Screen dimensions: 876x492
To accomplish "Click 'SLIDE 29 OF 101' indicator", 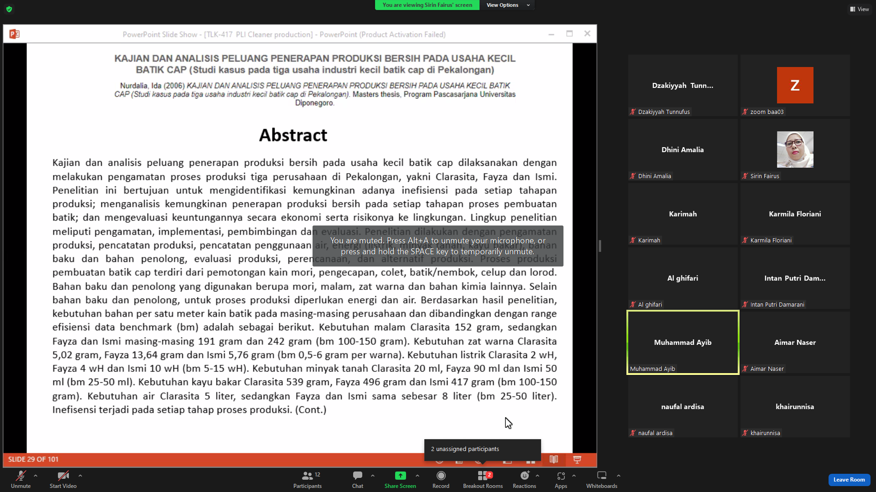I will click(33, 459).
